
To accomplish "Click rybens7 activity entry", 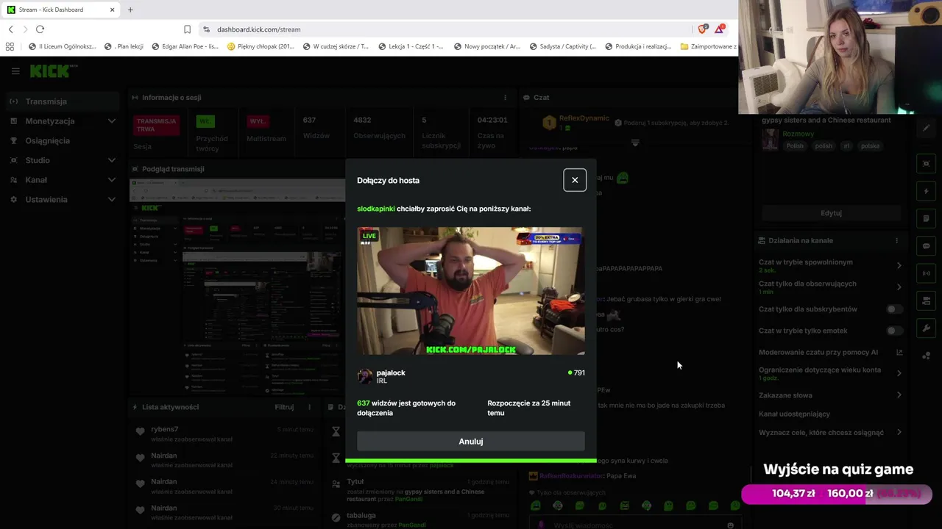I will click(x=225, y=433).
